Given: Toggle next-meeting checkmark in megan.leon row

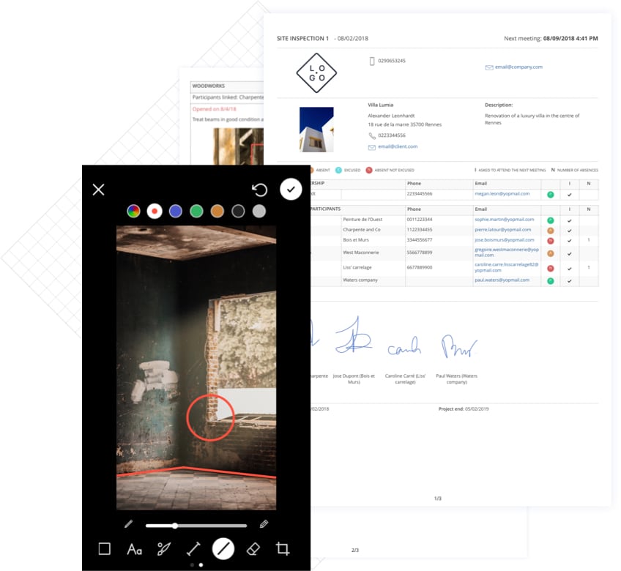Looking at the screenshot, I should pos(570,195).
